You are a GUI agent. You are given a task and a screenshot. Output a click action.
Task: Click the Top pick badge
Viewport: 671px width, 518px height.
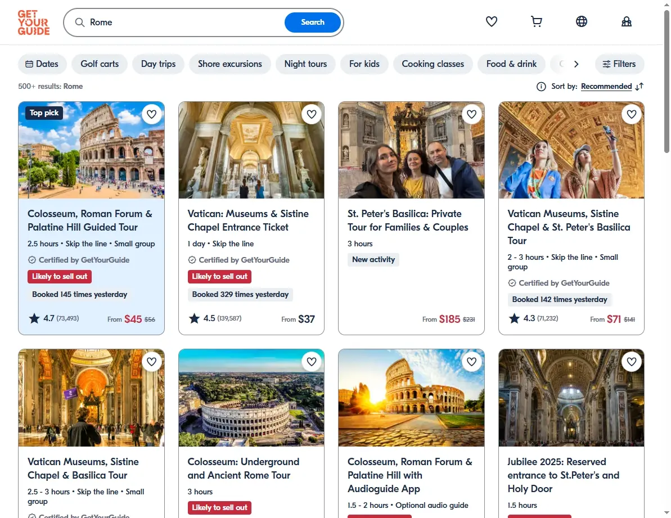44,113
